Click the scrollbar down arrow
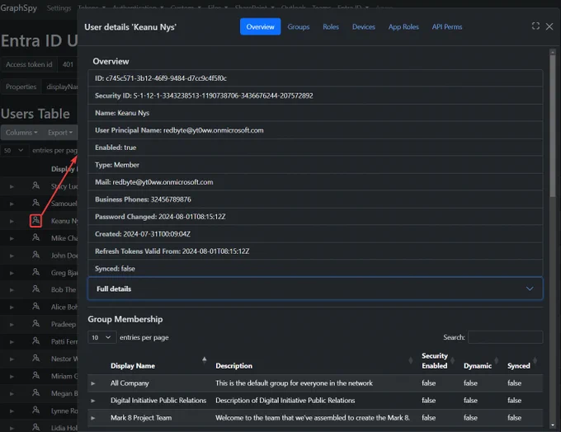Image resolution: width=561 pixels, height=432 pixels. [553, 425]
